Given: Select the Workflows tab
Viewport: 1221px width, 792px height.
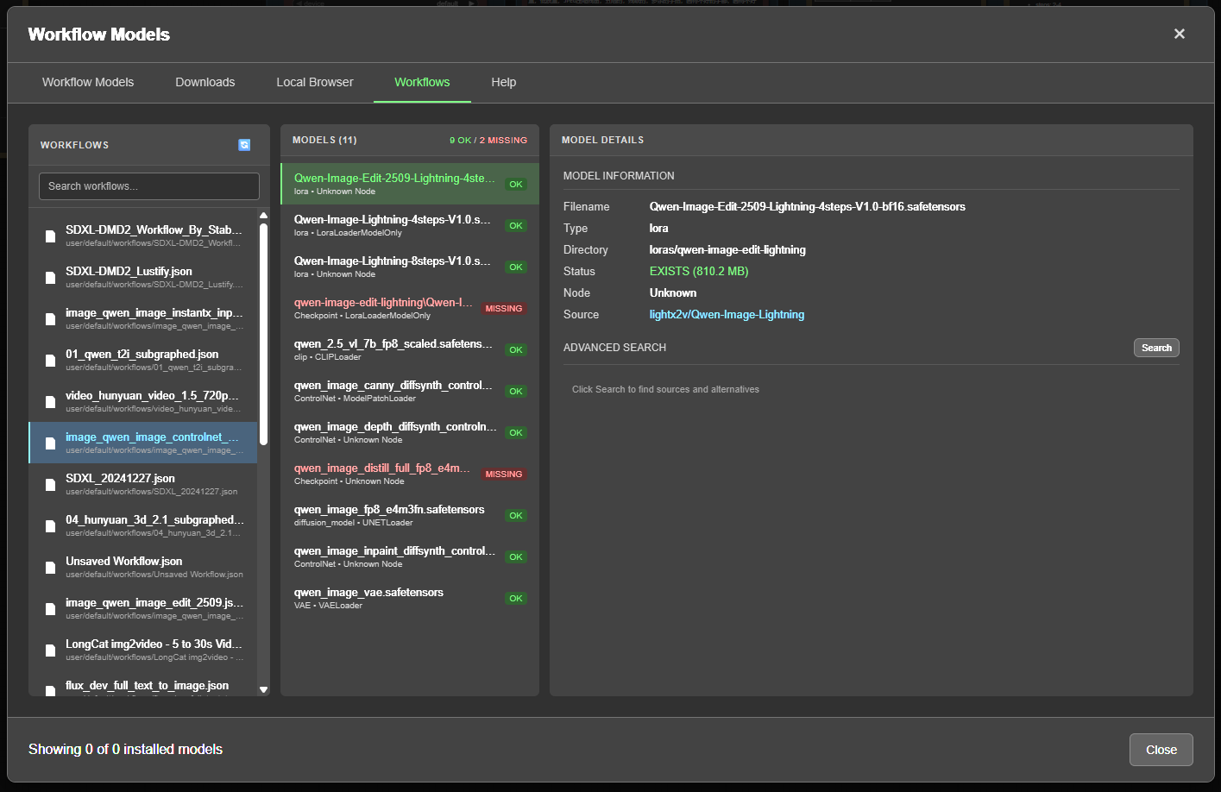Looking at the screenshot, I should (422, 82).
